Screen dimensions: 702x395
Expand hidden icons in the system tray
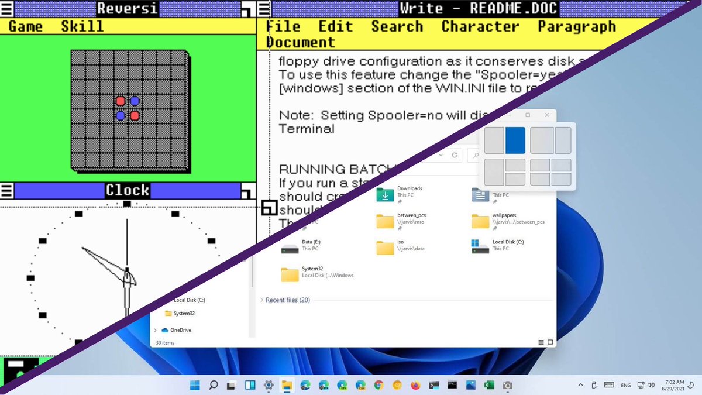(580, 384)
